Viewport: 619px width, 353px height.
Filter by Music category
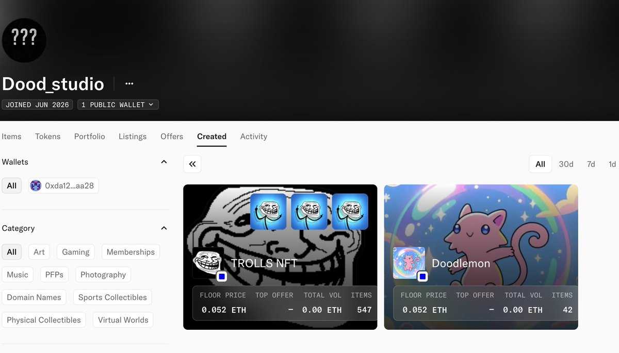pos(18,275)
